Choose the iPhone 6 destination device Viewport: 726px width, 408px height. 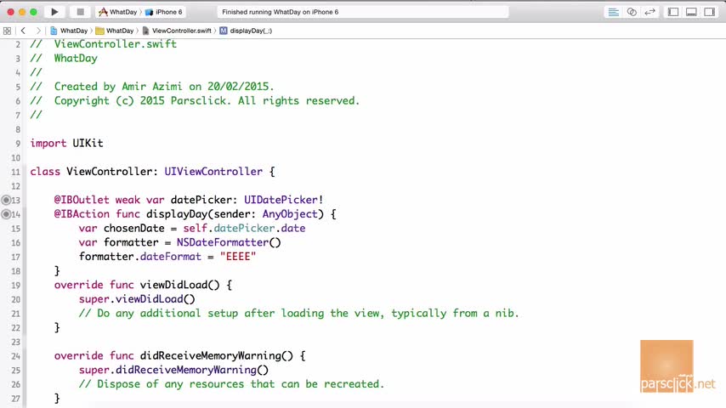(164, 12)
